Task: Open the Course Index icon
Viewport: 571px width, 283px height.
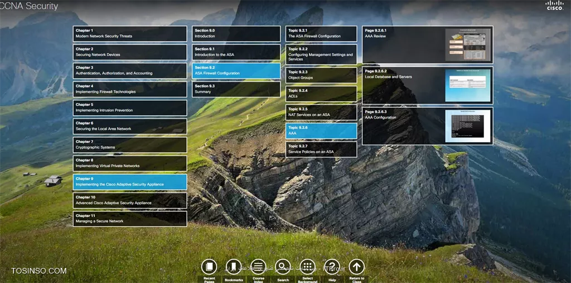Action: tap(258, 267)
